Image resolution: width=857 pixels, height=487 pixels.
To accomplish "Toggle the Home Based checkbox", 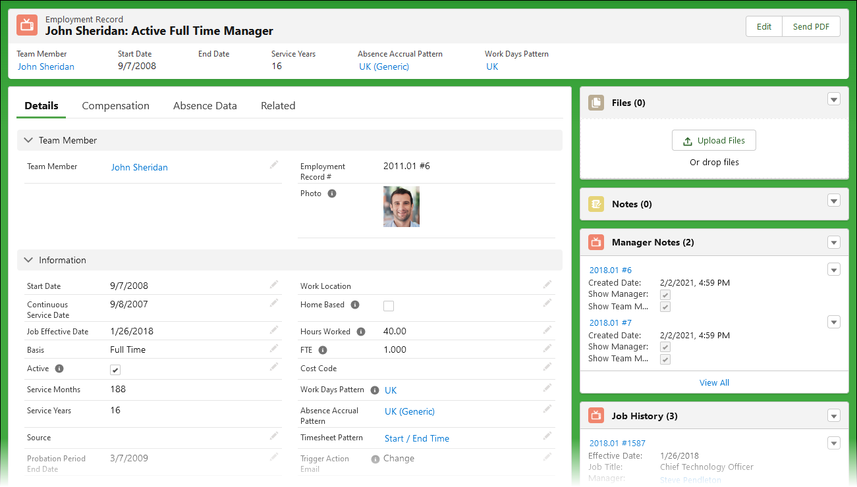I will pos(389,306).
